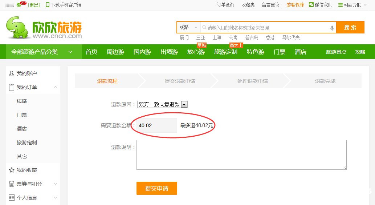The width and height of the screenshot is (375, 205).
Task: Click the mobile phone download client icon
Action: coord(48,5)
